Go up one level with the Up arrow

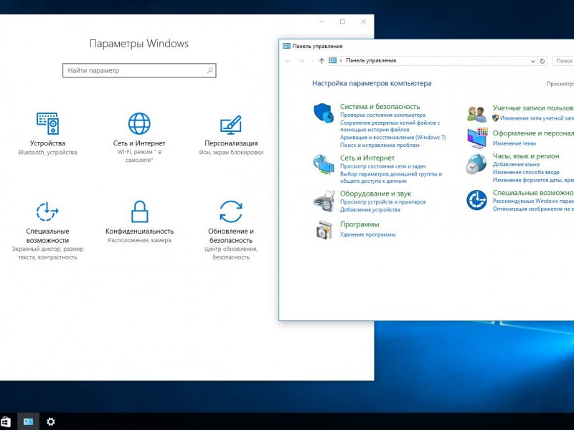[321, 61]
